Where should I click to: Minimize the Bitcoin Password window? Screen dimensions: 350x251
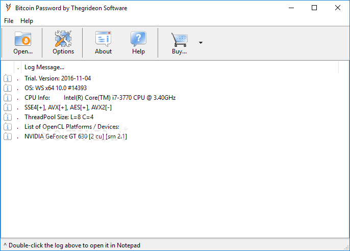291,8
